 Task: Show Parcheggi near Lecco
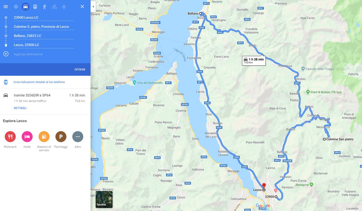point(61,137)
